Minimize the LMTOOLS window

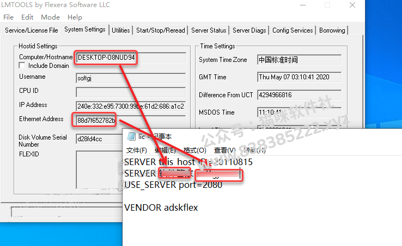(x=303, y=5)
